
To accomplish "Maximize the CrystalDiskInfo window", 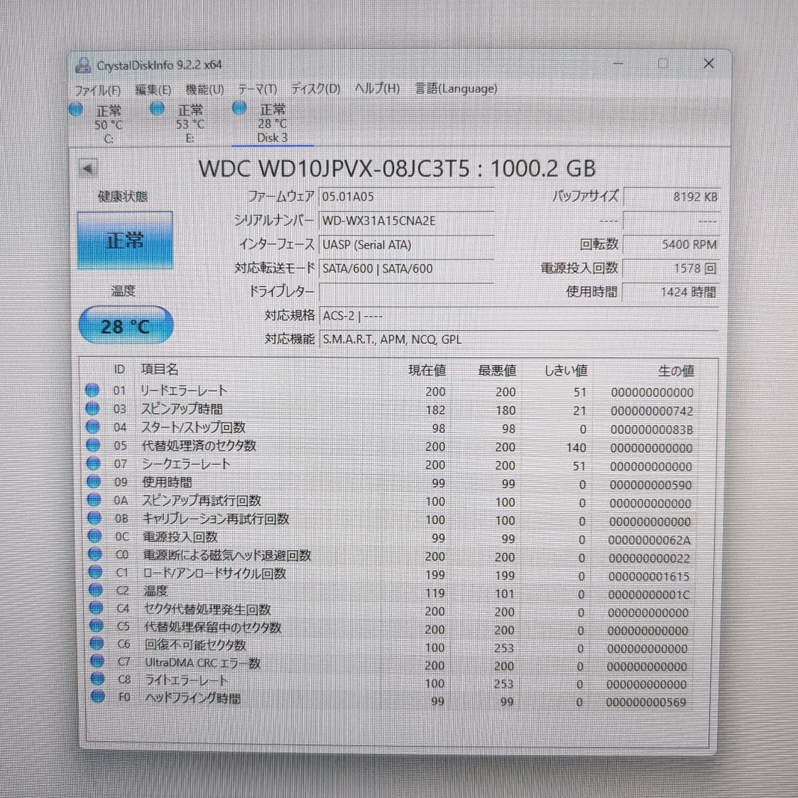I will coord(663,63).
